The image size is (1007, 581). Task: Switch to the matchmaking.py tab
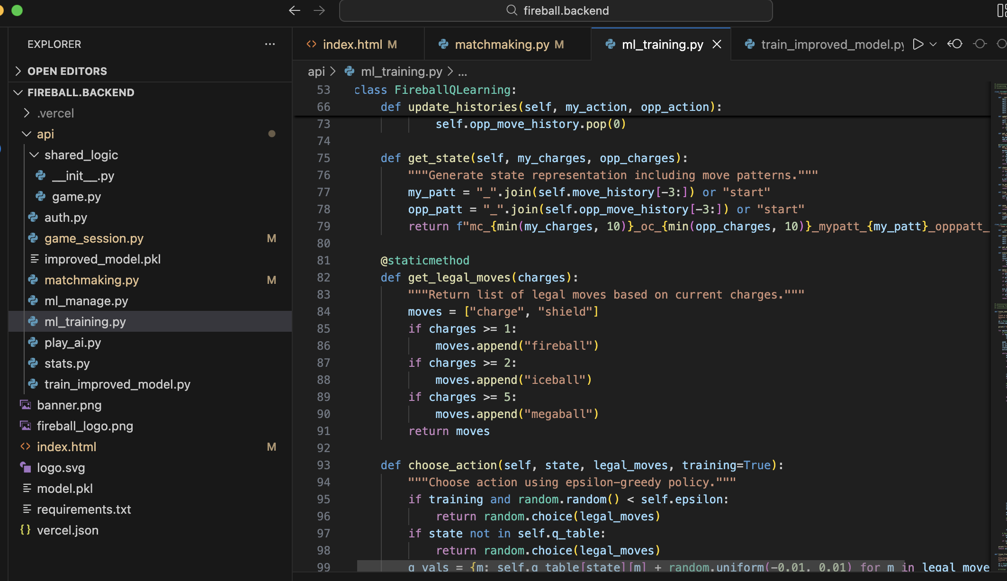click(502, 44)
